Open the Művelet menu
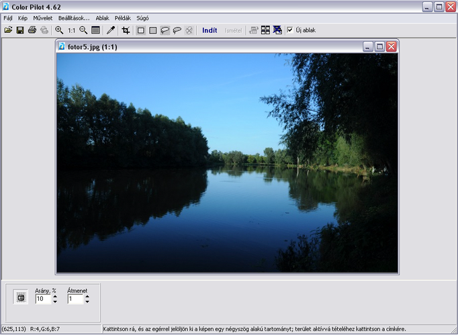The width and height of the screenshot is (458, 335). click(x=42, y=18)
